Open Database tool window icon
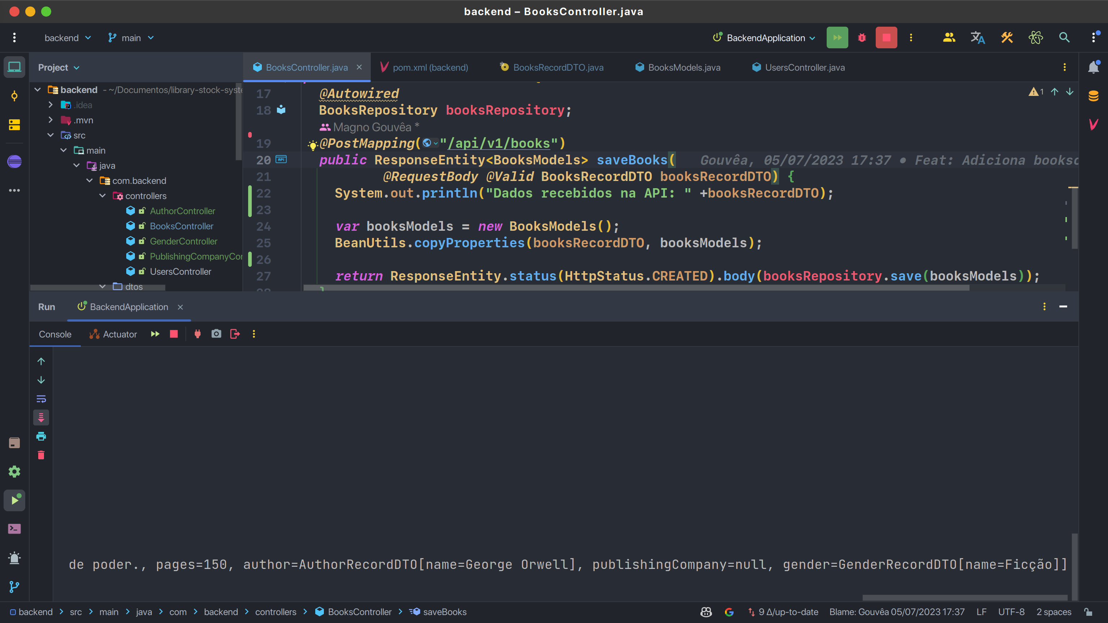Image resolution: width=1108 pixels, height=623 pixels. (x=1093, y=96)
